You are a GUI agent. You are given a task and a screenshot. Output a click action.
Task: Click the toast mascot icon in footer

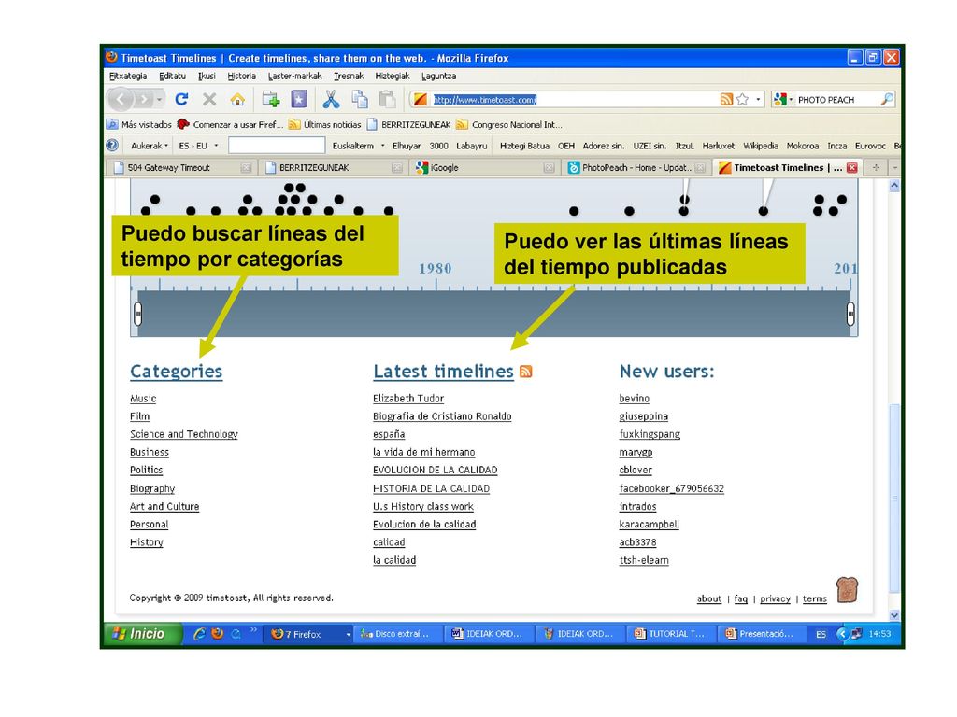[x=847, y=590]
